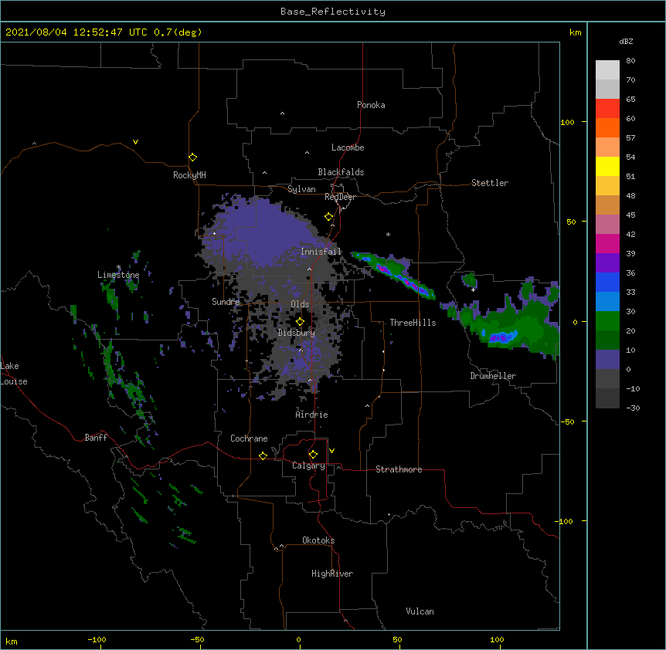
Task: Click the Lake Louise label
Action: tap(14, 374)
